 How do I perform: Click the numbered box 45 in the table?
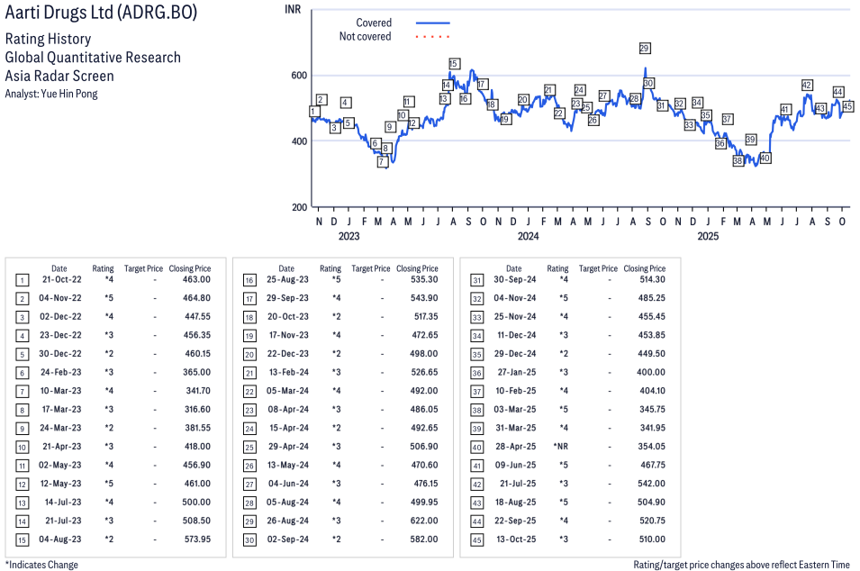coord(475,539)
